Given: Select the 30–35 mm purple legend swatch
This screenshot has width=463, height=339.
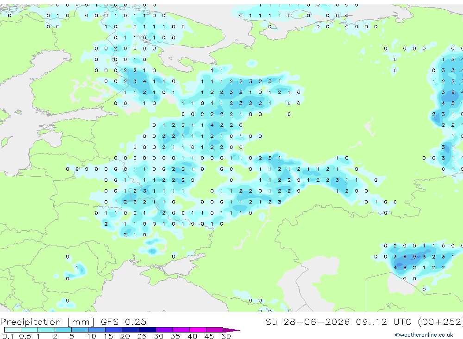Looking at the screenshot, I should (x=164, y=330).
